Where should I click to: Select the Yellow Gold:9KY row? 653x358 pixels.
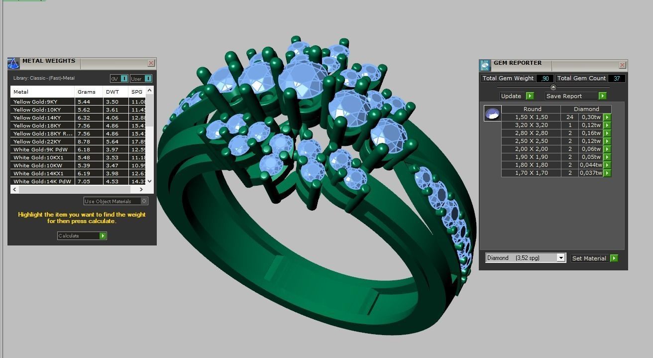[79, 102]
